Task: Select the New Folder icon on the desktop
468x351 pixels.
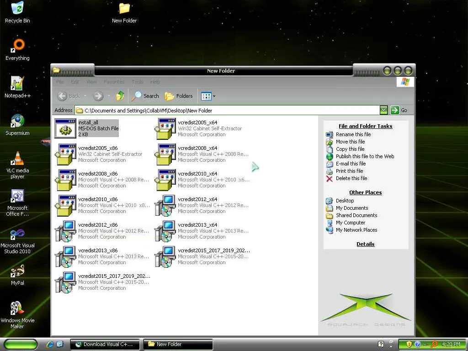Action: click(124, 12)
